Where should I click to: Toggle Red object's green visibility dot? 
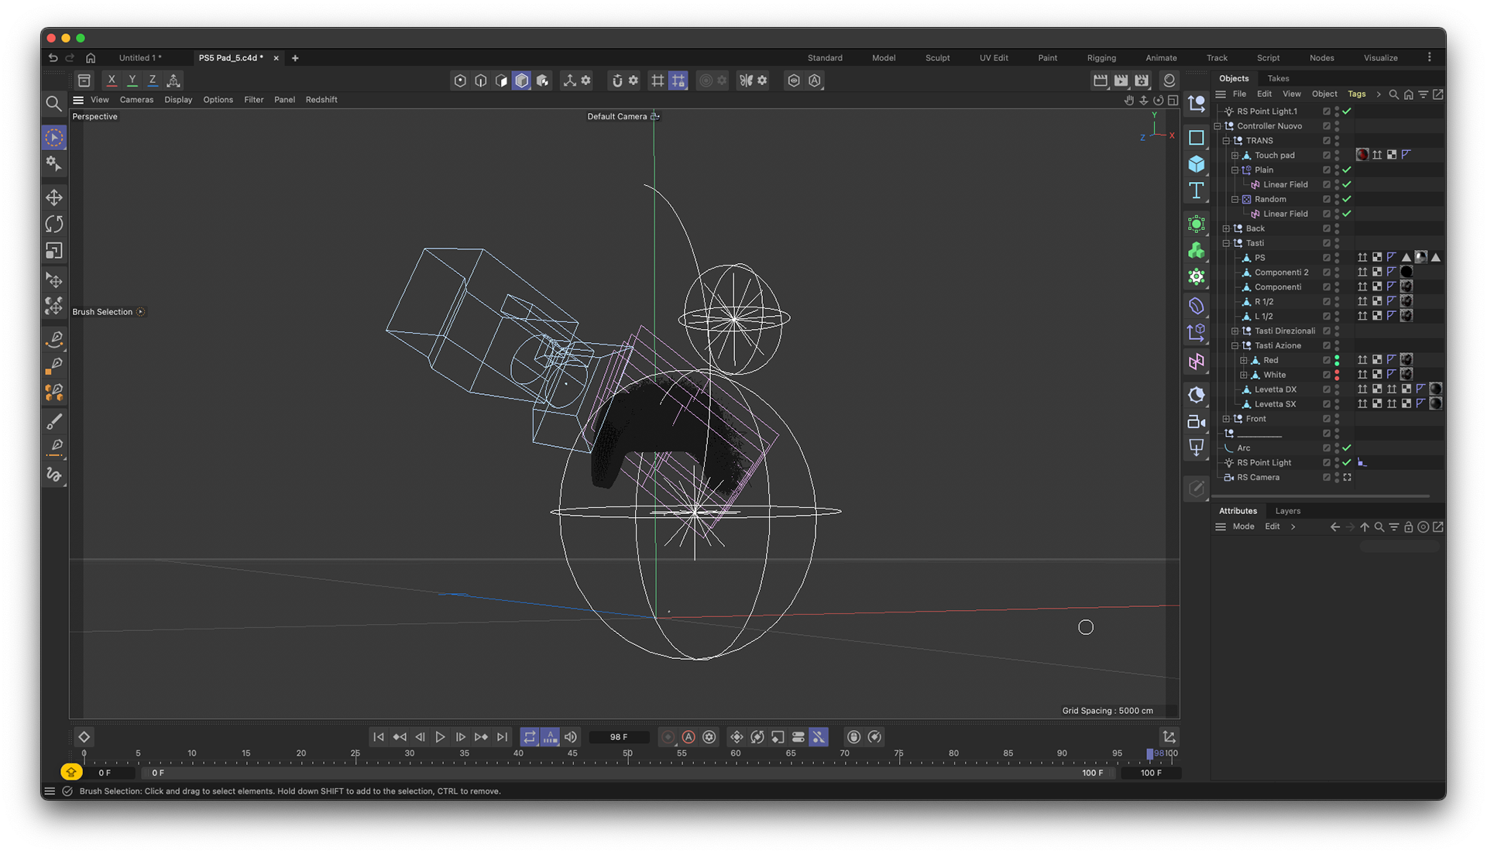click(1337, 358)
